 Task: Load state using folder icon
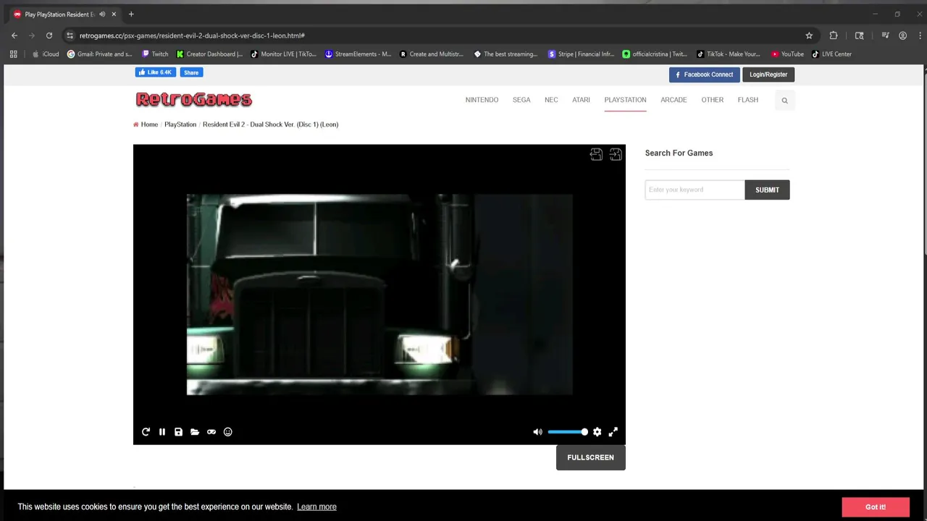coord(195,432)
